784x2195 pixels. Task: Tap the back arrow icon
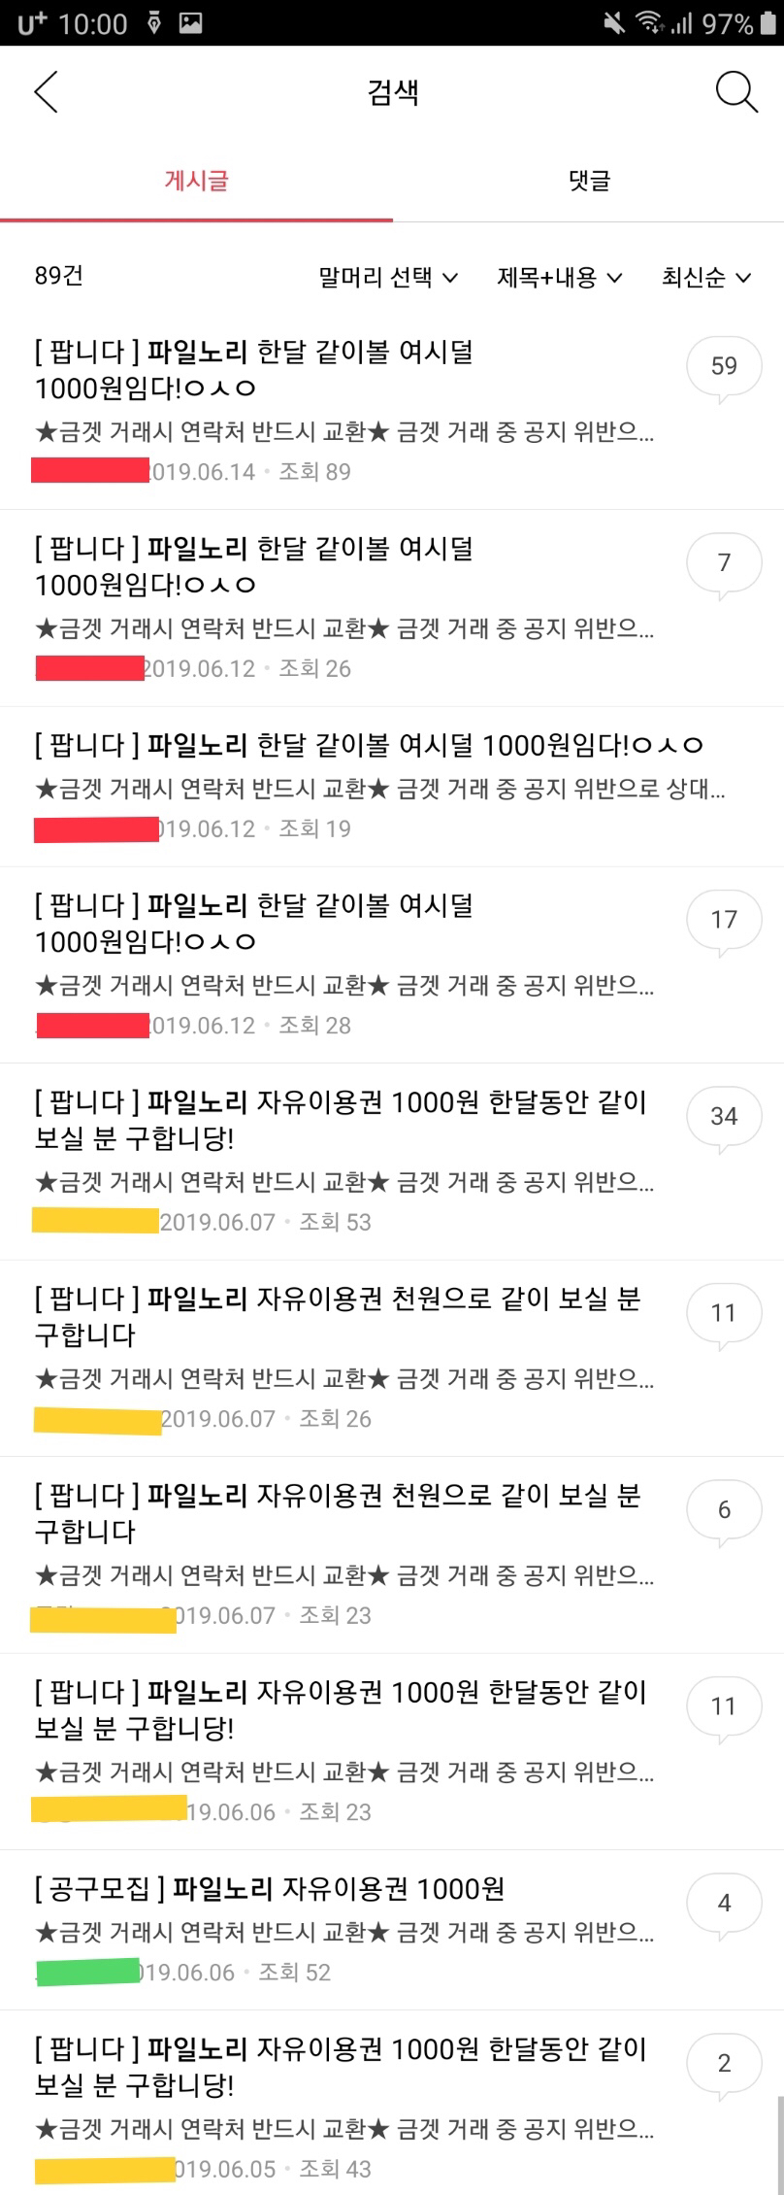coord(47,92)
